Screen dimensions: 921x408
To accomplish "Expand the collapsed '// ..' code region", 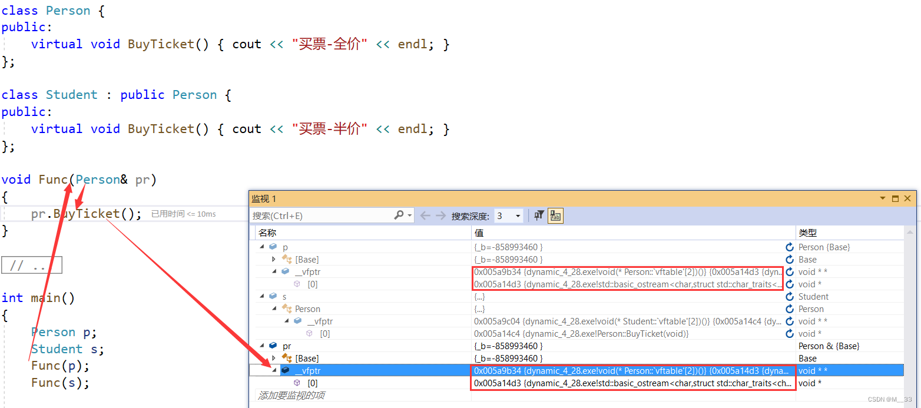I will (x=32, y=266).
